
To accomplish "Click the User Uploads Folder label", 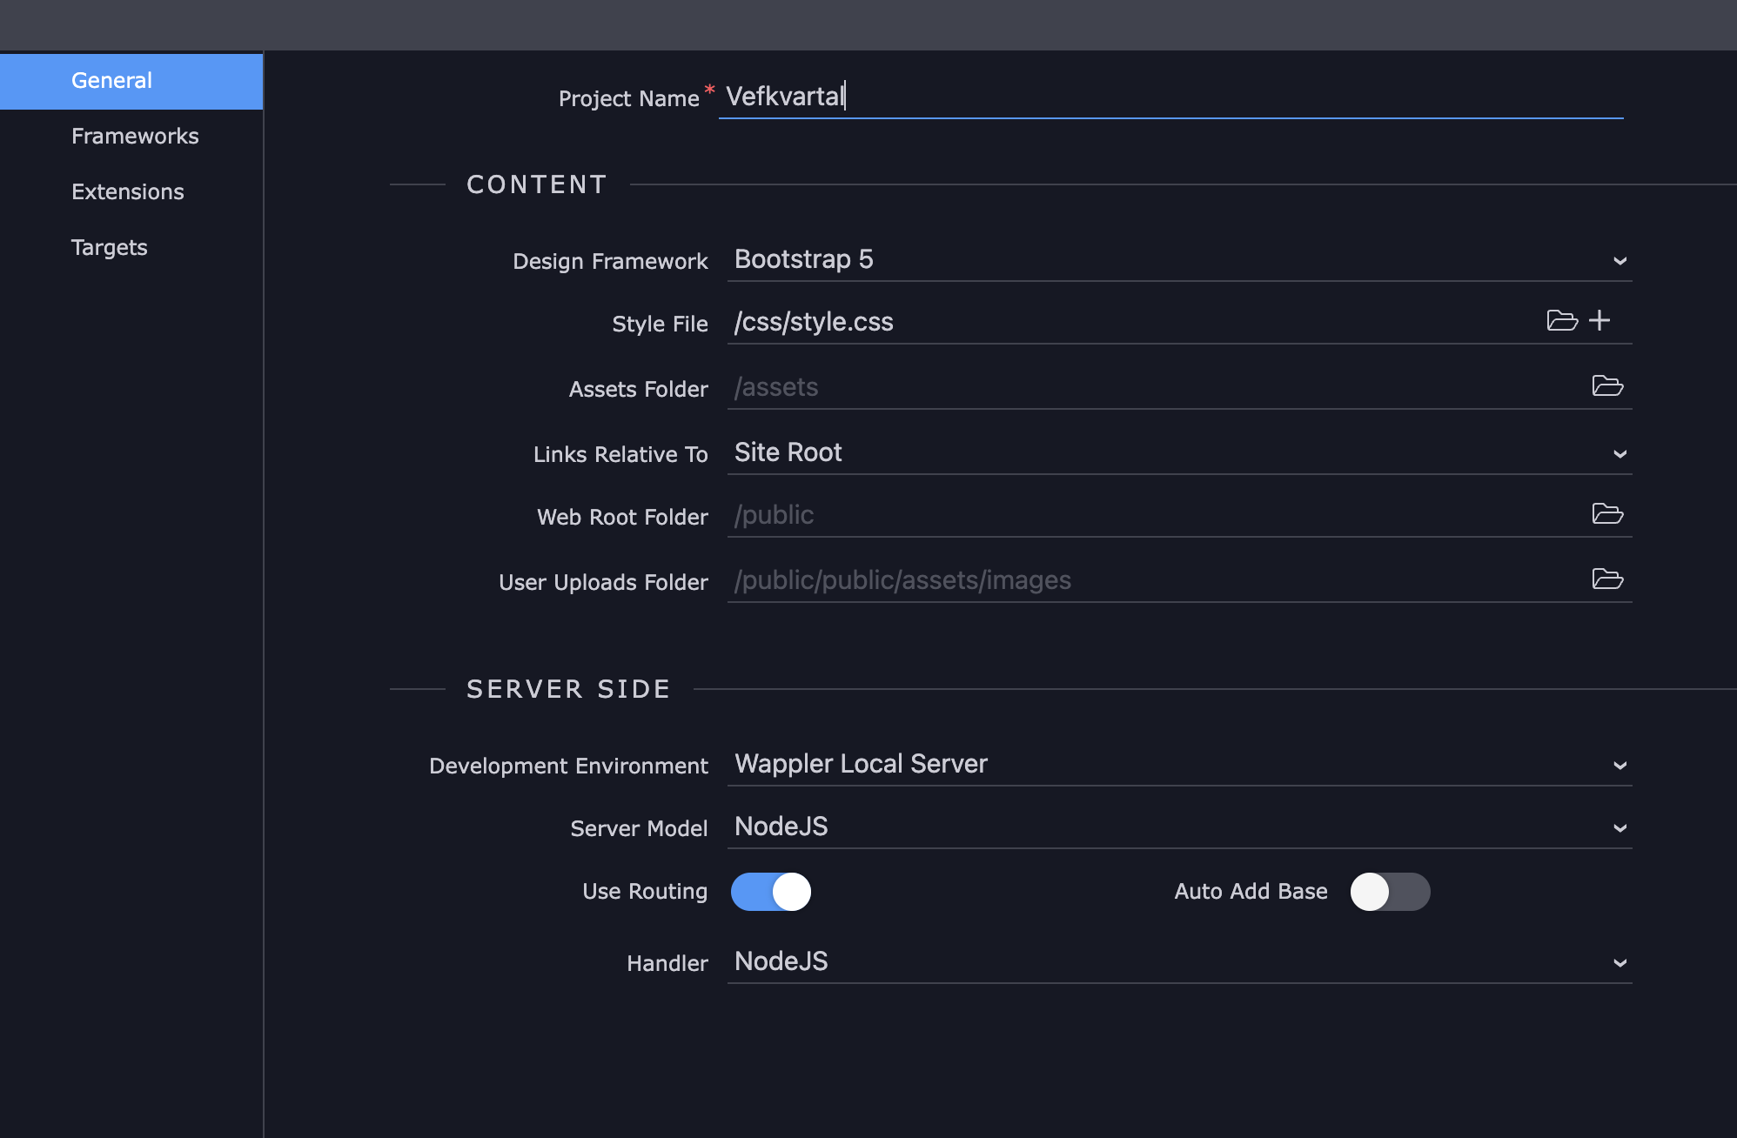I will (603, 582).
